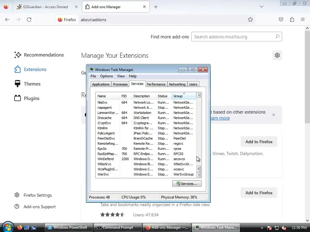This screenshot has width=310, height=232.
Task: Click the Firefox identity icon in address bar
Action: point(67,20)
